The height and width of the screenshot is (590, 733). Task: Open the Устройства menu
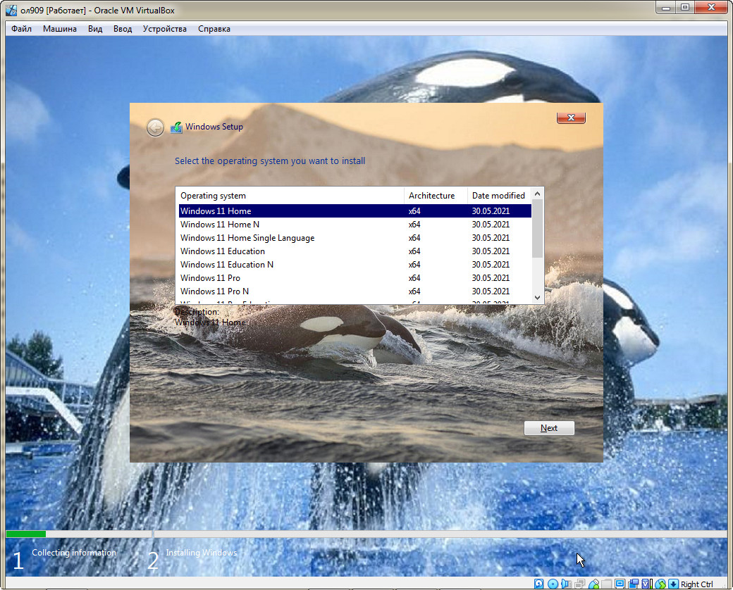[x=164, y=29]
